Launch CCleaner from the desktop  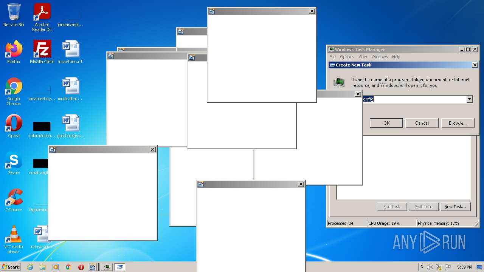pyautogui.click(x=14, y=200)
